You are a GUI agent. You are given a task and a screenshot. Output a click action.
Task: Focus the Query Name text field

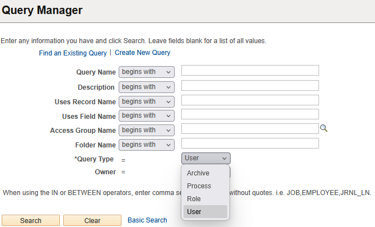[250, 71]
